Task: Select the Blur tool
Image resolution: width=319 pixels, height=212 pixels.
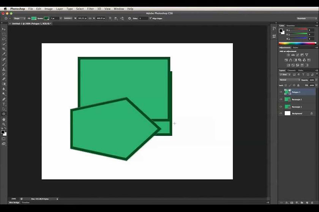Action: coord(4,89)
